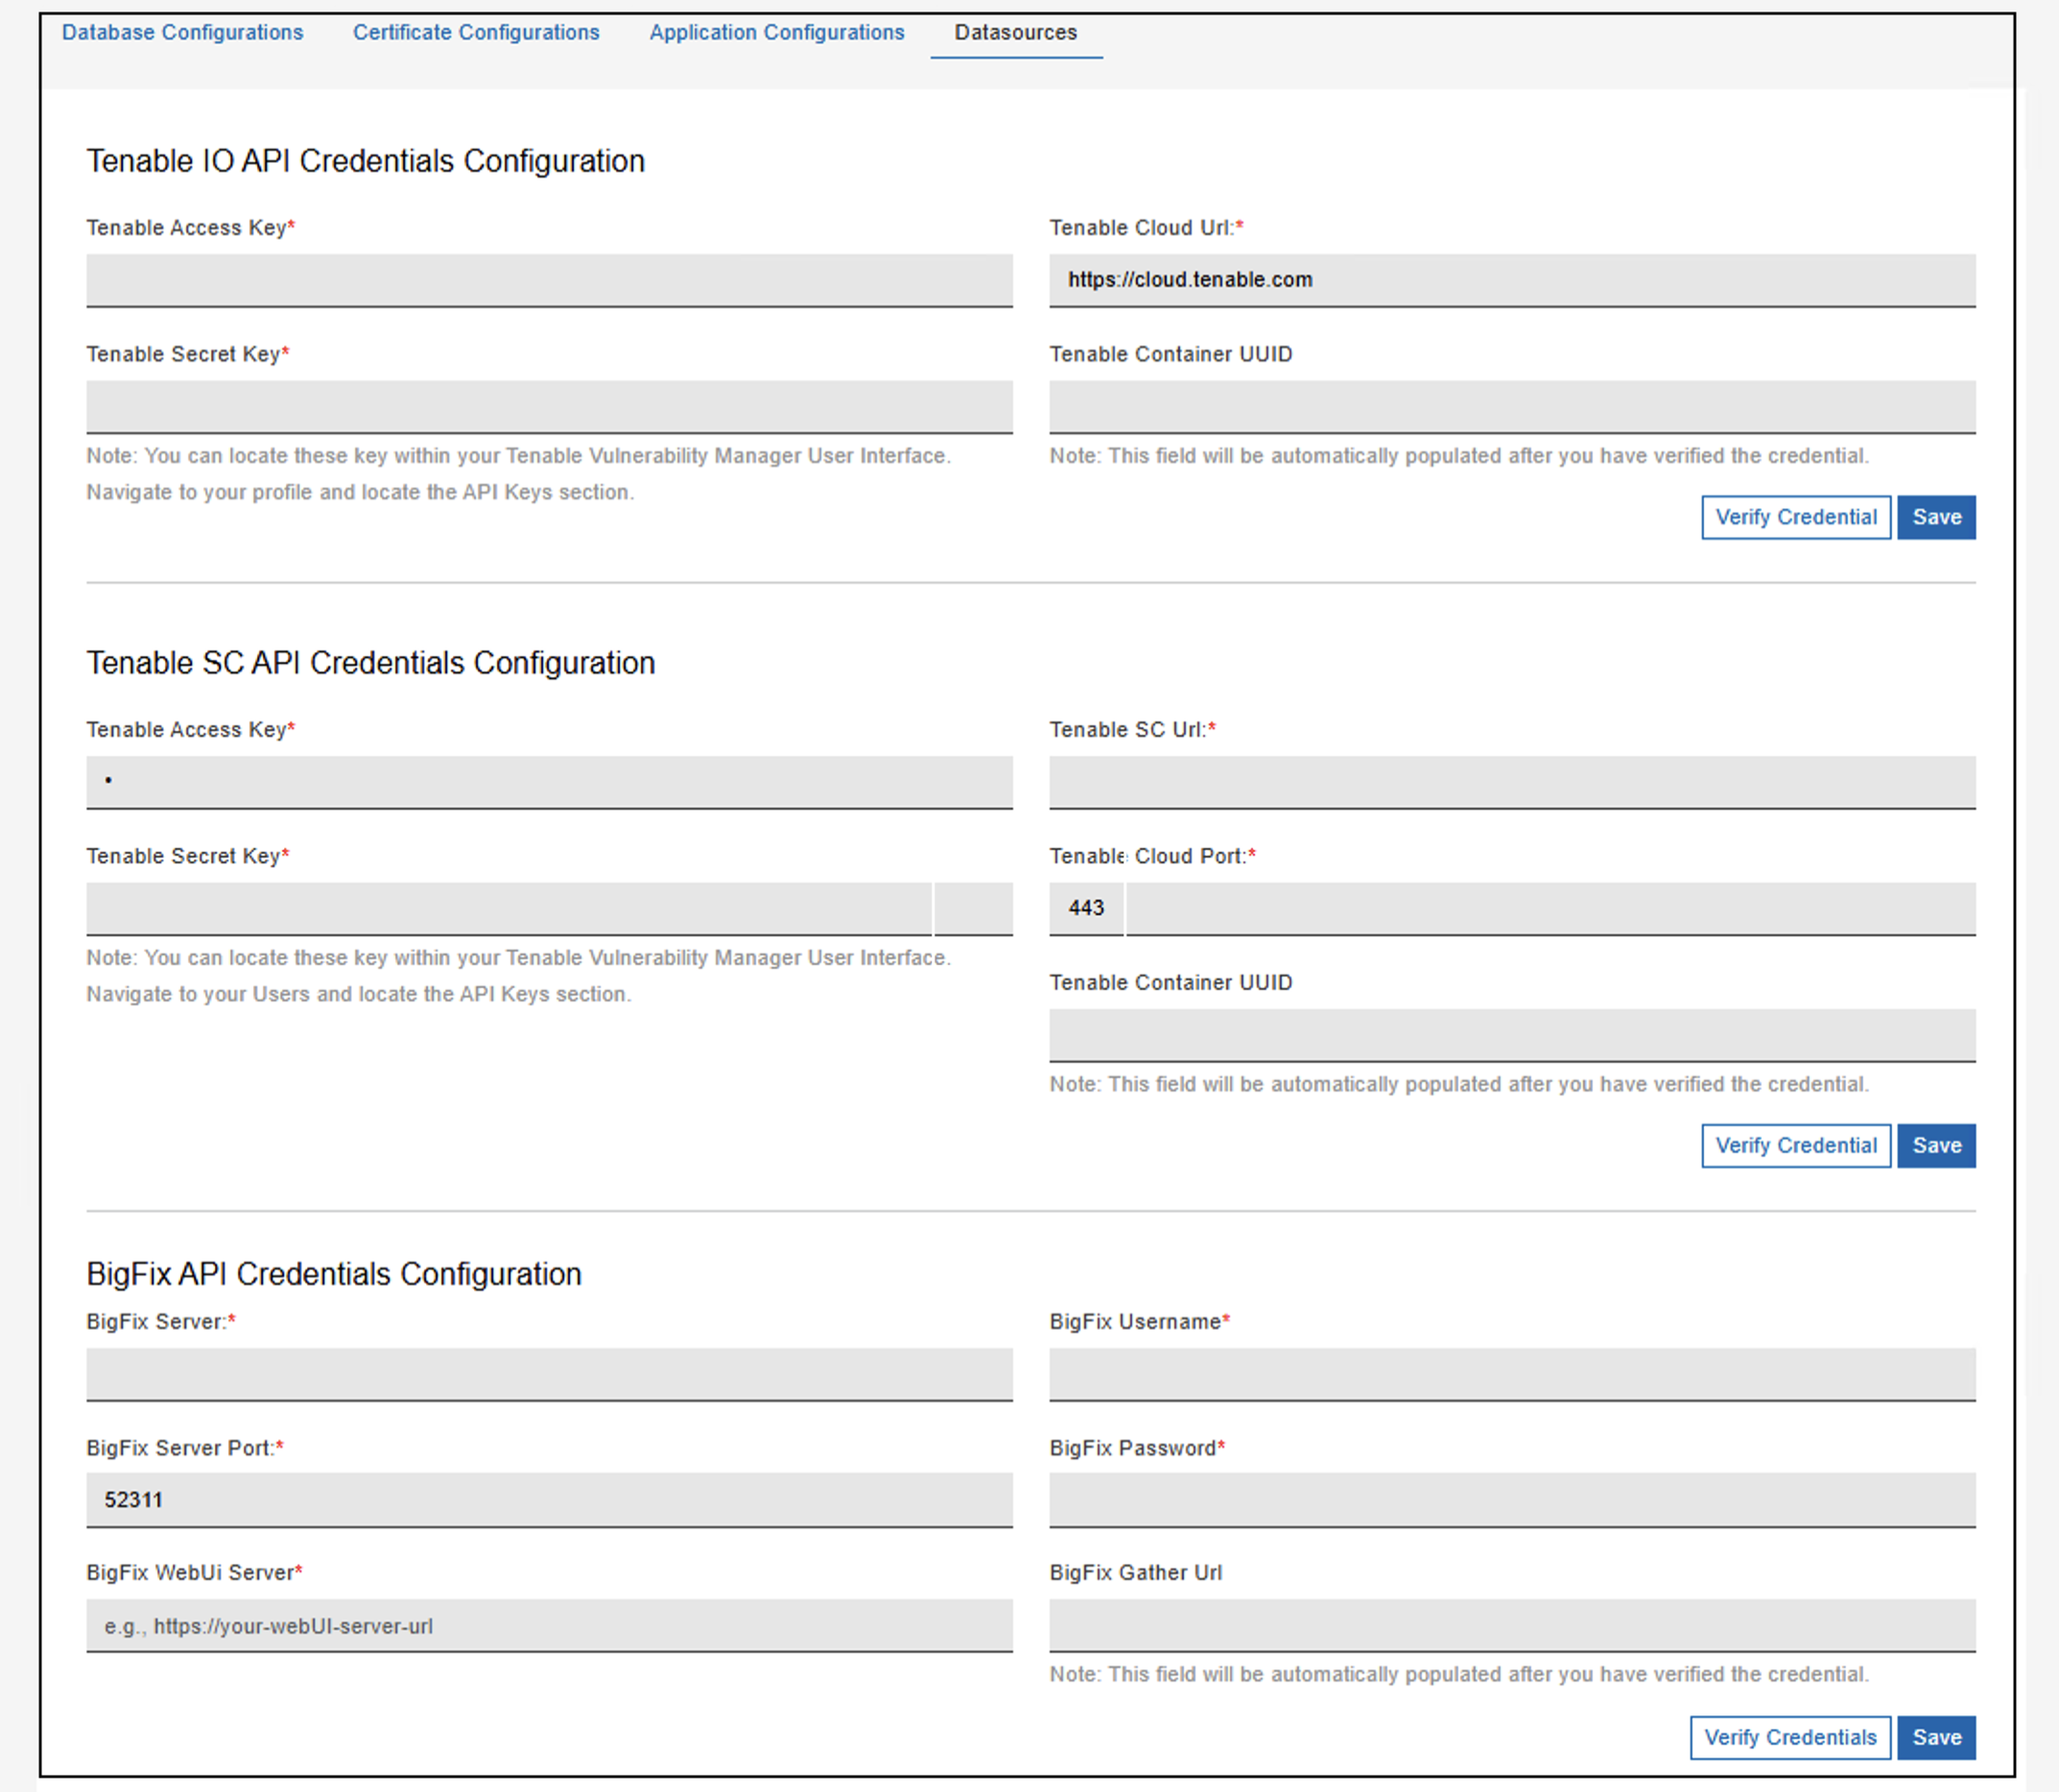Focus the Tenable IO Secret Key field
Screen dimensions: 2059x1792
coord(549,406)
